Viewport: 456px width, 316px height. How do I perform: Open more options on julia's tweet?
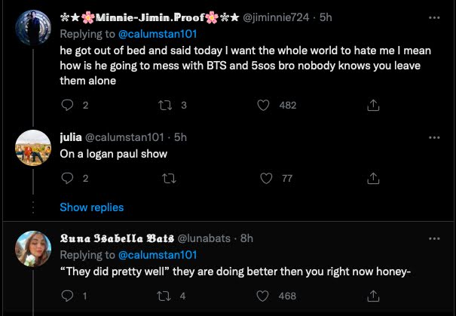click(x=434, y=137)
